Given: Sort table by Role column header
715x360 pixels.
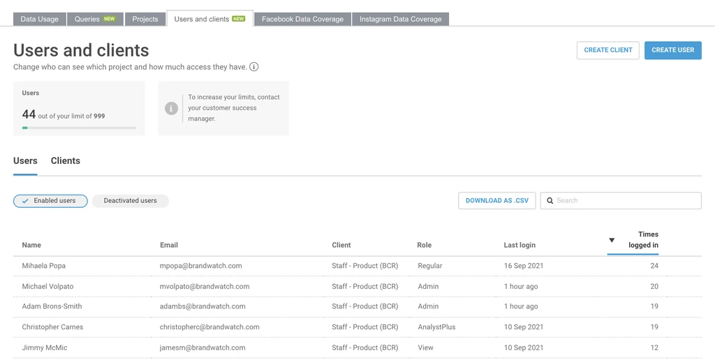Looking at the screenshot, I should coord(425,245).
